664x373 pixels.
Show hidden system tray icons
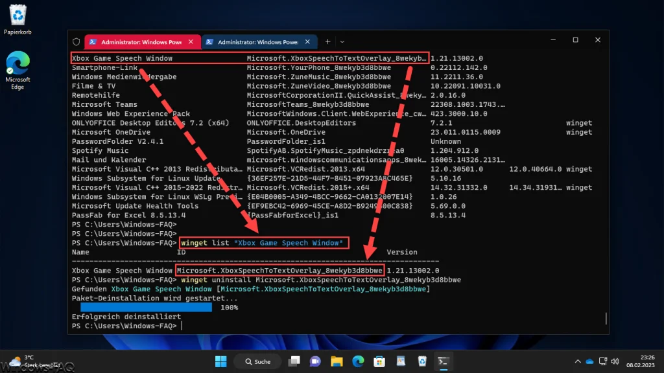coord(578,361)
